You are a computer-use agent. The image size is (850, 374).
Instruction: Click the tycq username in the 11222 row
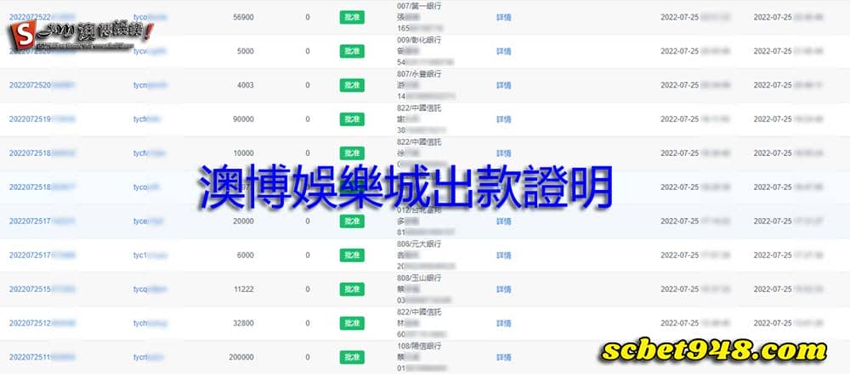point(150,289)
